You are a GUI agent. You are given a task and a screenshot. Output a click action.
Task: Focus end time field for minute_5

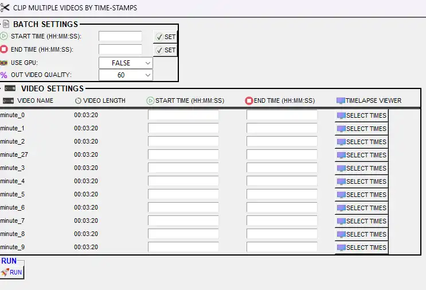(x=282, y=194)
